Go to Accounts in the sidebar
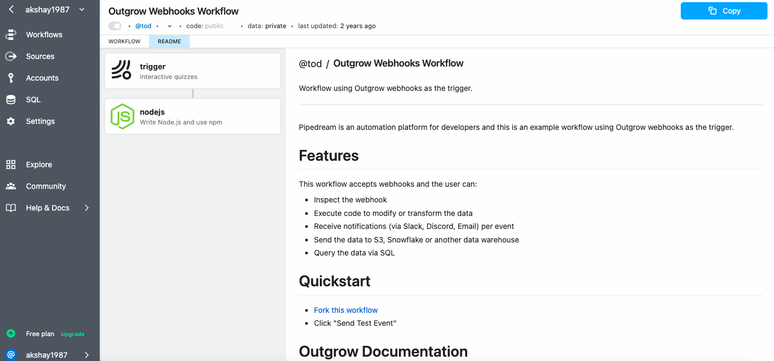Image resolution: width=774 pixels, height=361 pixels. tap(42, 78)
